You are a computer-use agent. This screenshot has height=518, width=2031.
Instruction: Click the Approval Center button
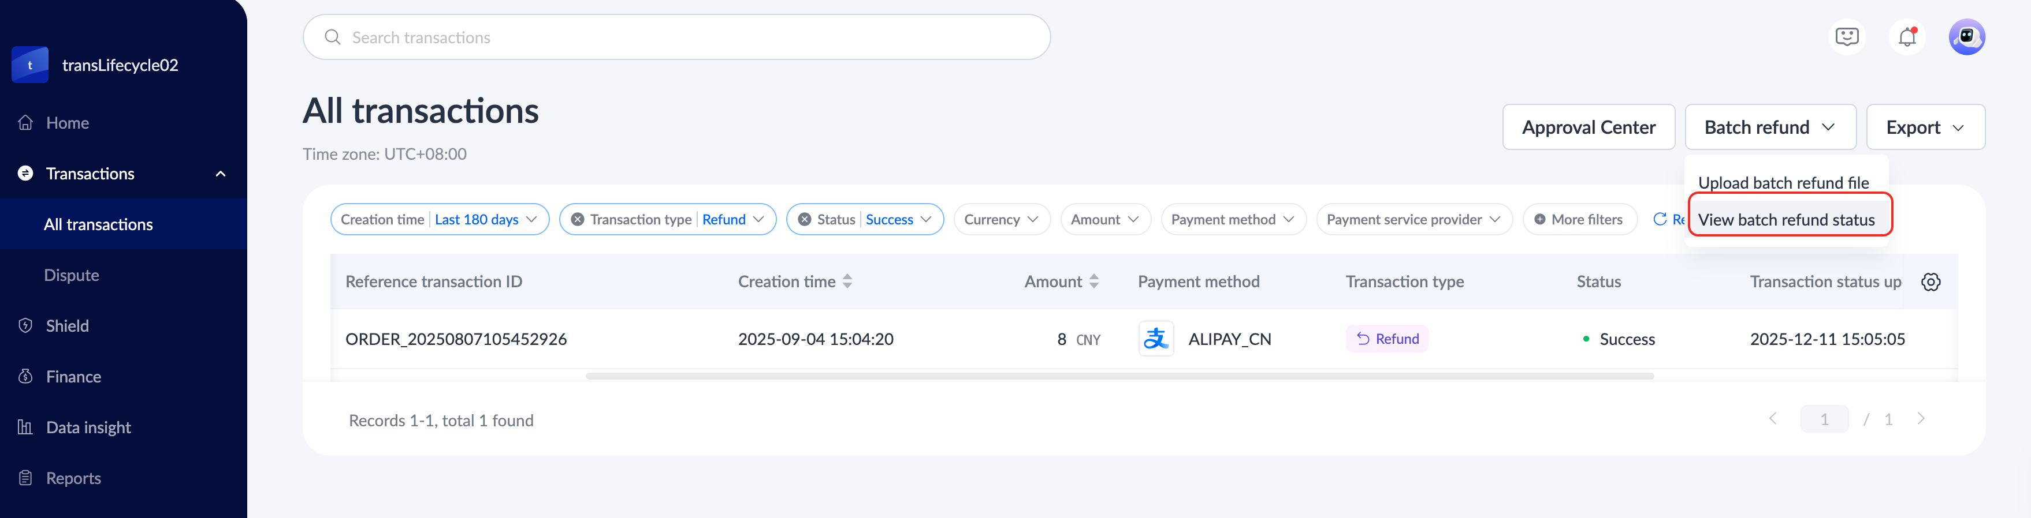pyautogui.click(x=1588, y=127)
